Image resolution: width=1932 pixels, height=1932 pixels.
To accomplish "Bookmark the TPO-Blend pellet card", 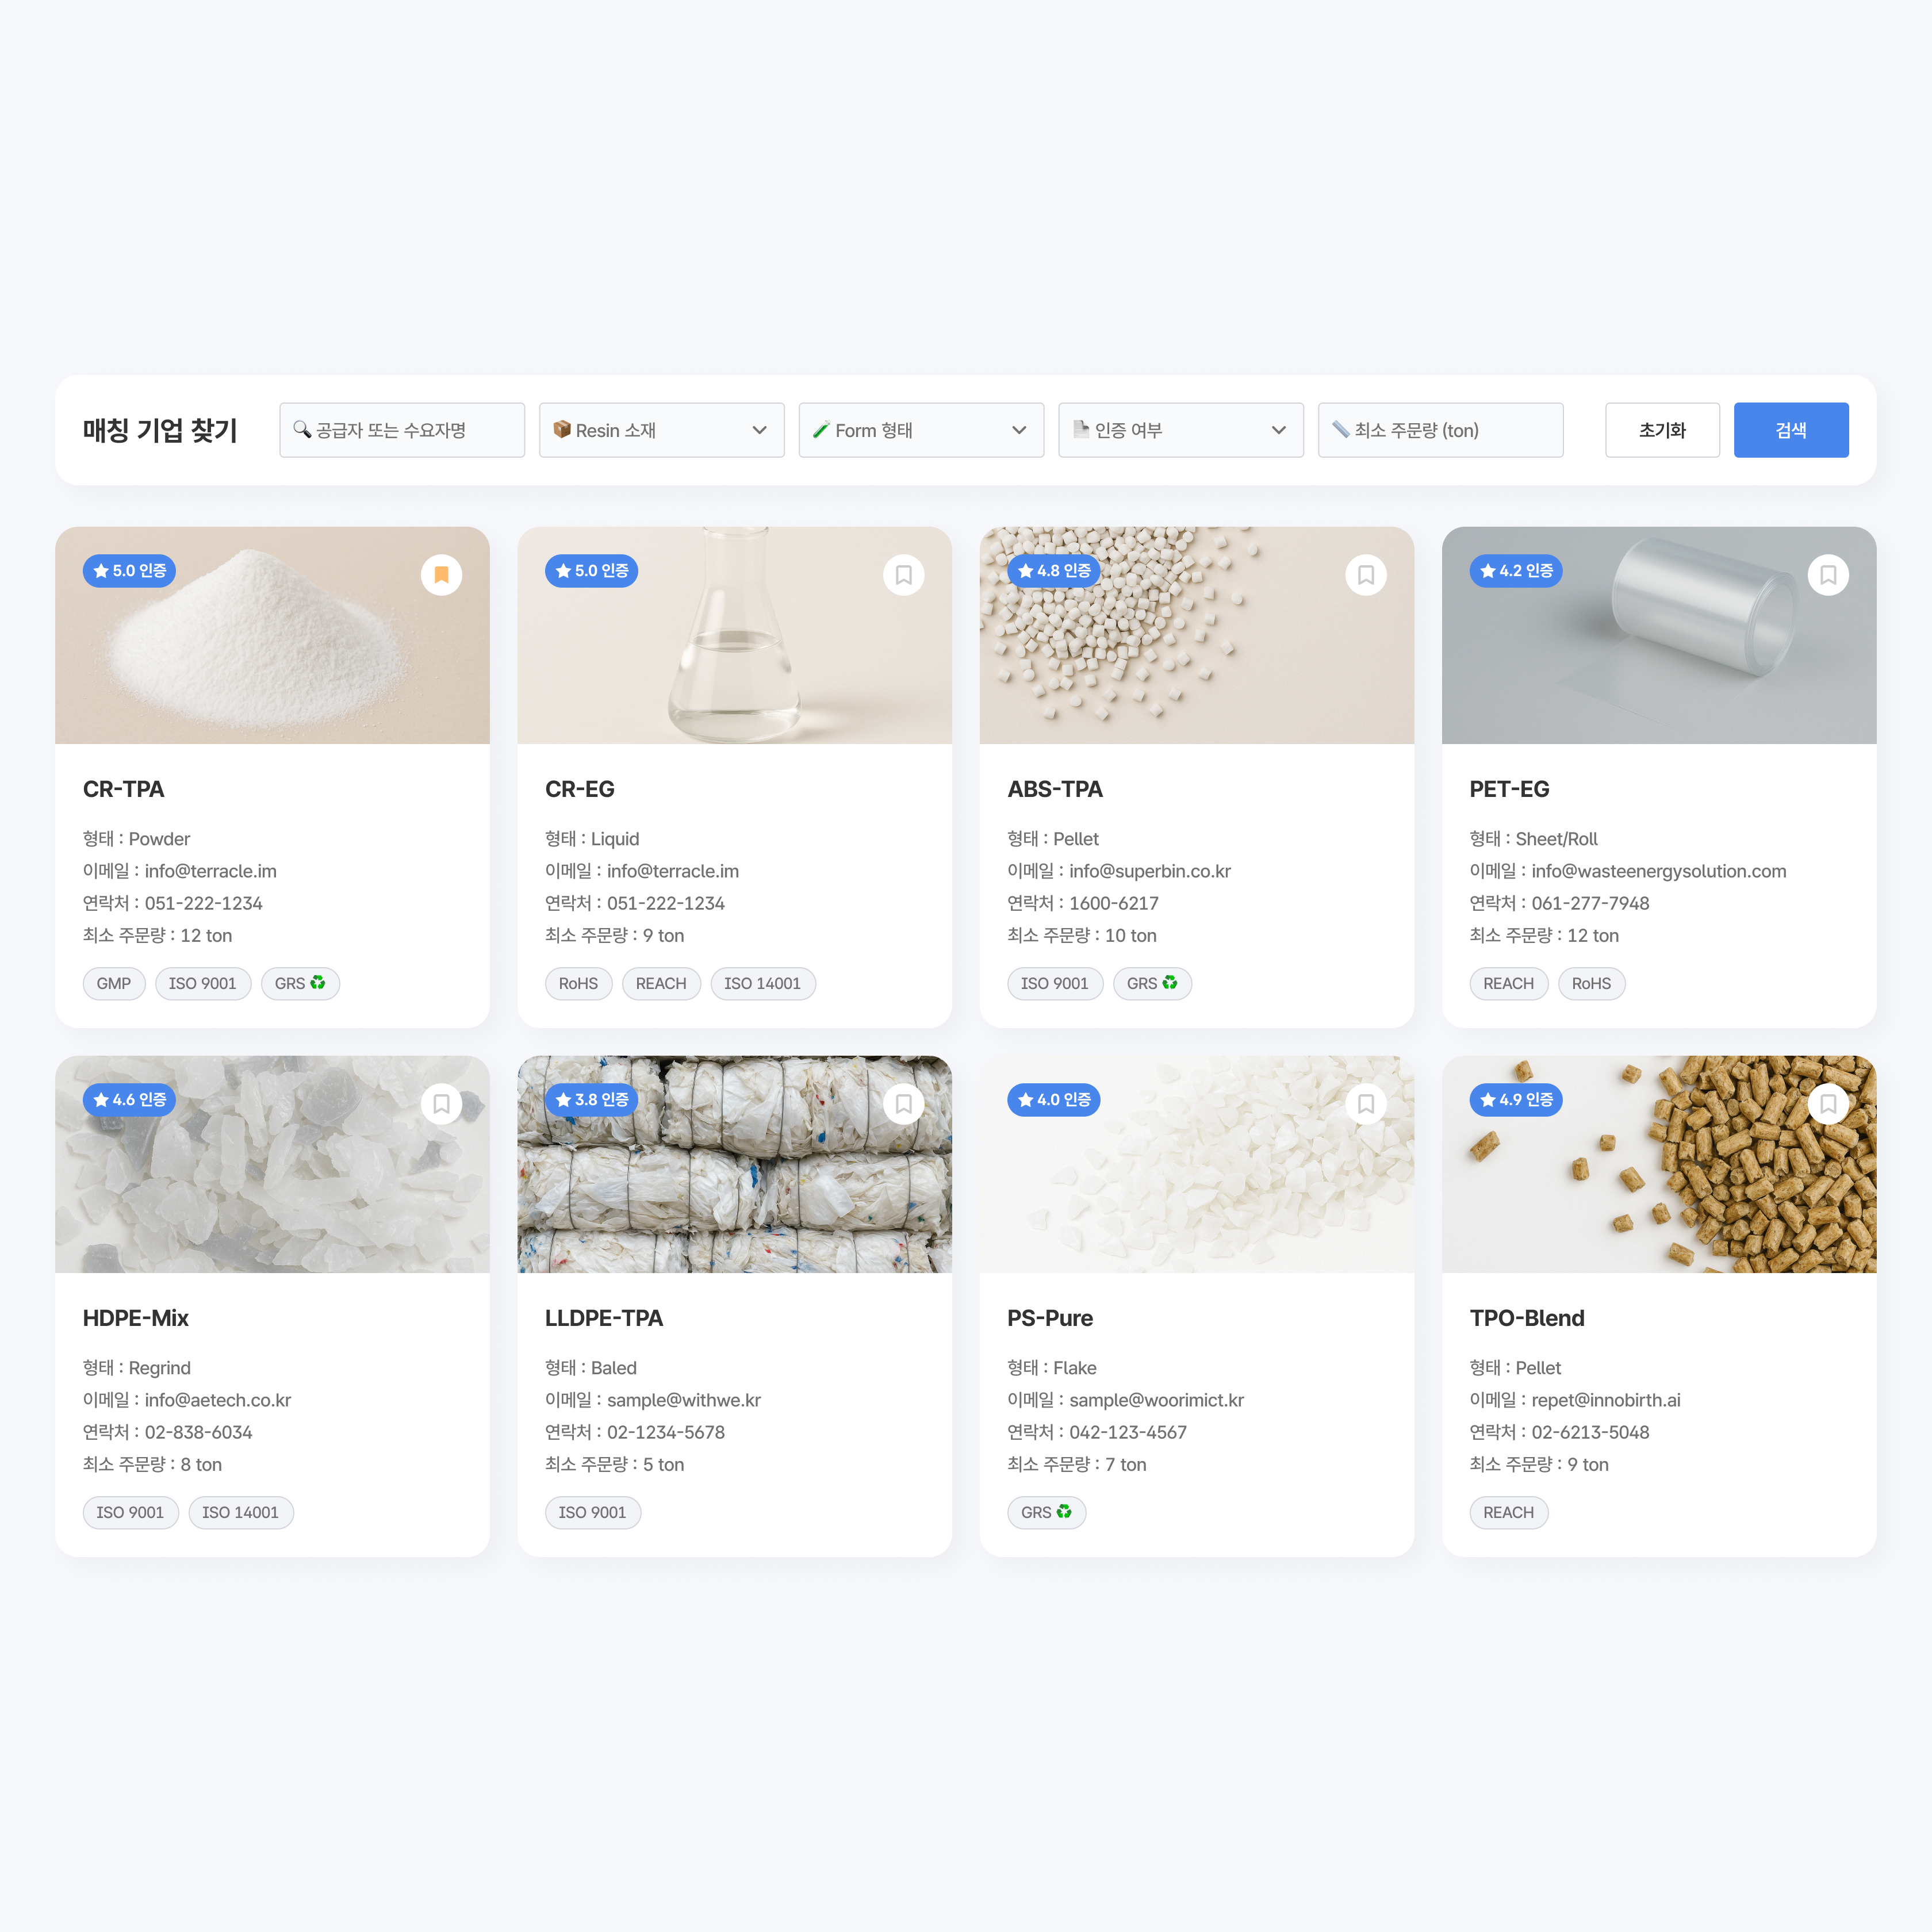I will pos(1827,1104).
